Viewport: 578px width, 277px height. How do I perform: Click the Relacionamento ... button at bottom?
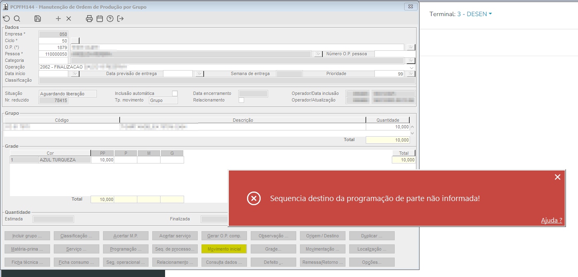tap(175, 262)
